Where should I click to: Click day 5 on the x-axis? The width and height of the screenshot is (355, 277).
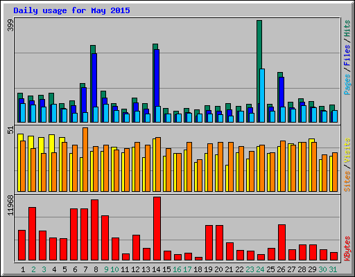tap(64, 269)
